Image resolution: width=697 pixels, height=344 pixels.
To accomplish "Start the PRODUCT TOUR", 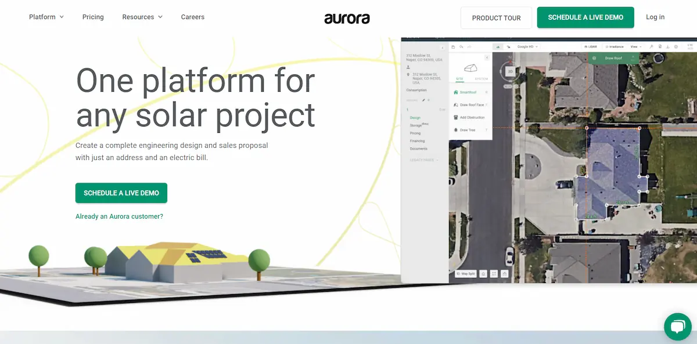I will pos(496,18).
